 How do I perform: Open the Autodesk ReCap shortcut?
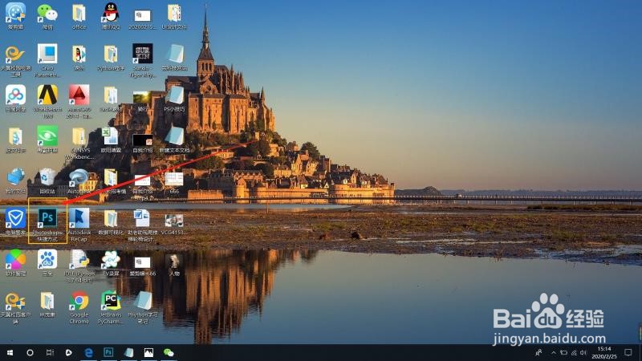79,225
